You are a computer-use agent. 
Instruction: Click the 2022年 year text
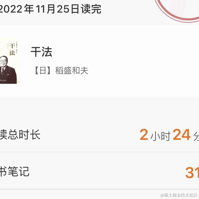(17, 9)
